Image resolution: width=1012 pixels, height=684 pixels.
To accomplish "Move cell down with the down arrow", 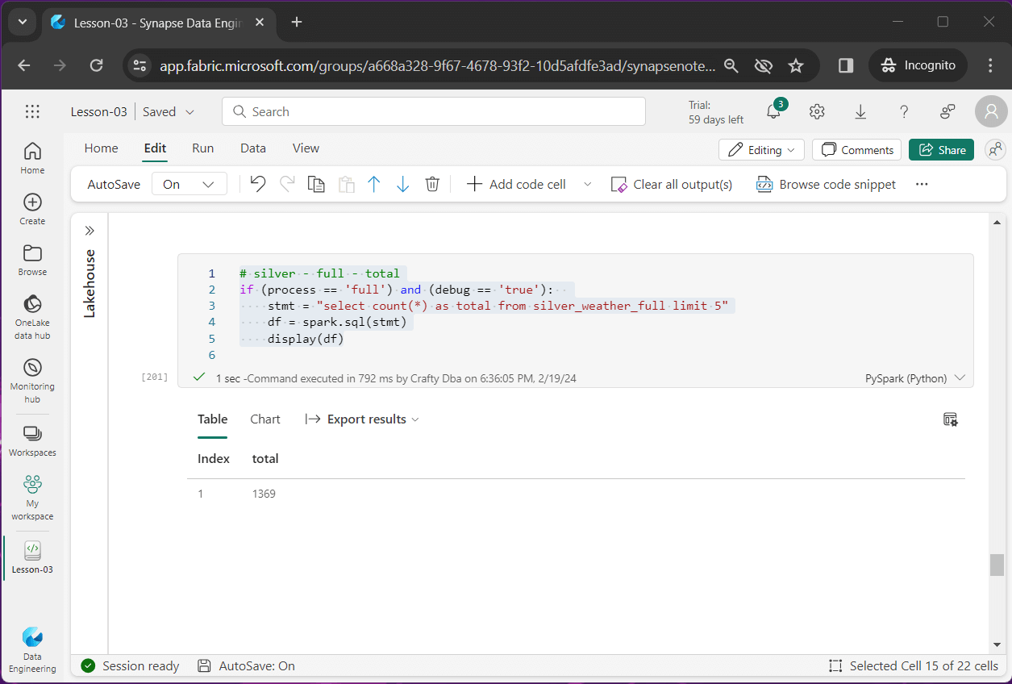I will pos(403,184).
